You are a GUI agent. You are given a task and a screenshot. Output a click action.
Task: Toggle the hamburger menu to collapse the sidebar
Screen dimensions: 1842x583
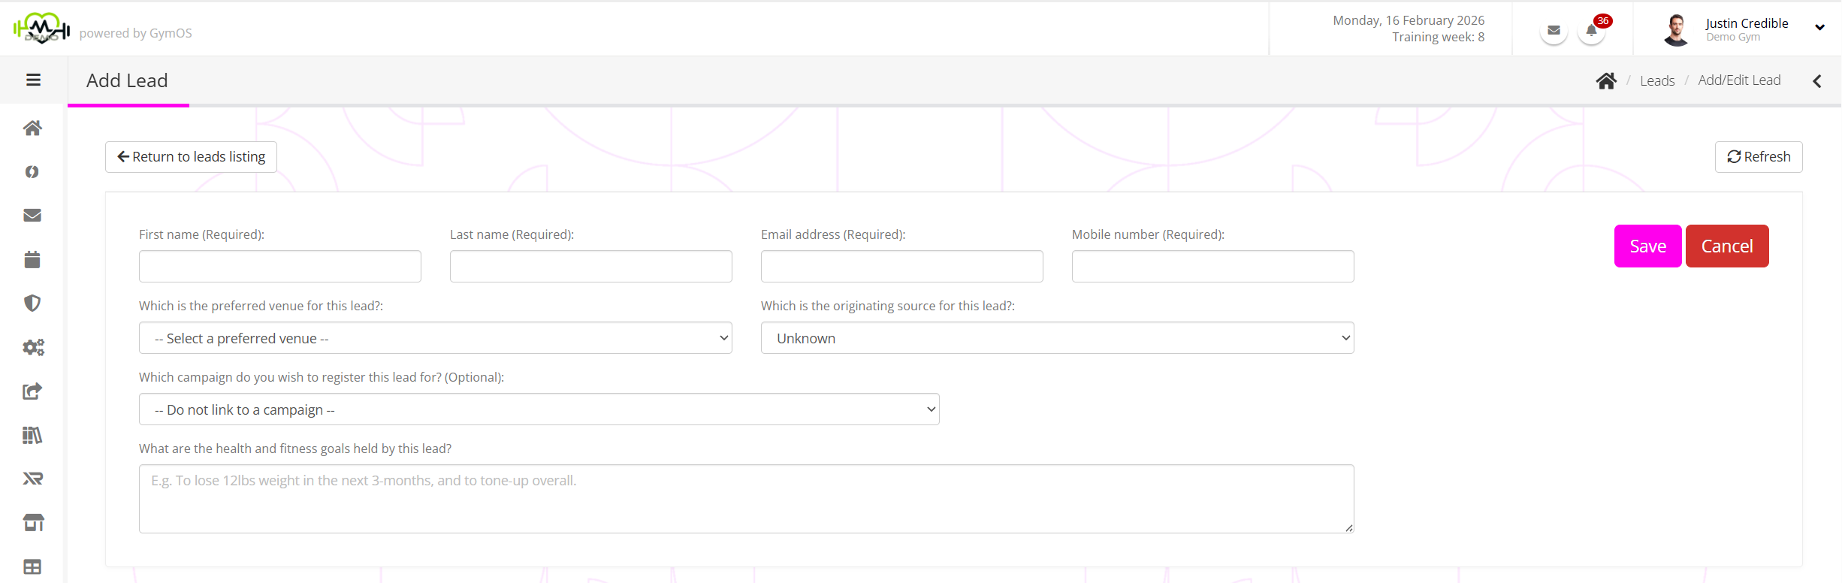tap(33, 80)
